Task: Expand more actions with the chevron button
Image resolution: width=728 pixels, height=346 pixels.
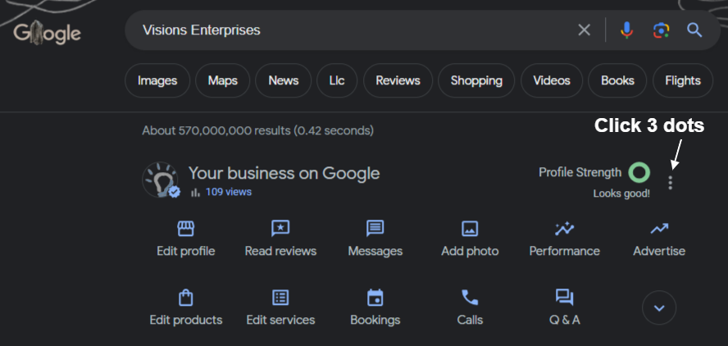Action: (659, 308)
